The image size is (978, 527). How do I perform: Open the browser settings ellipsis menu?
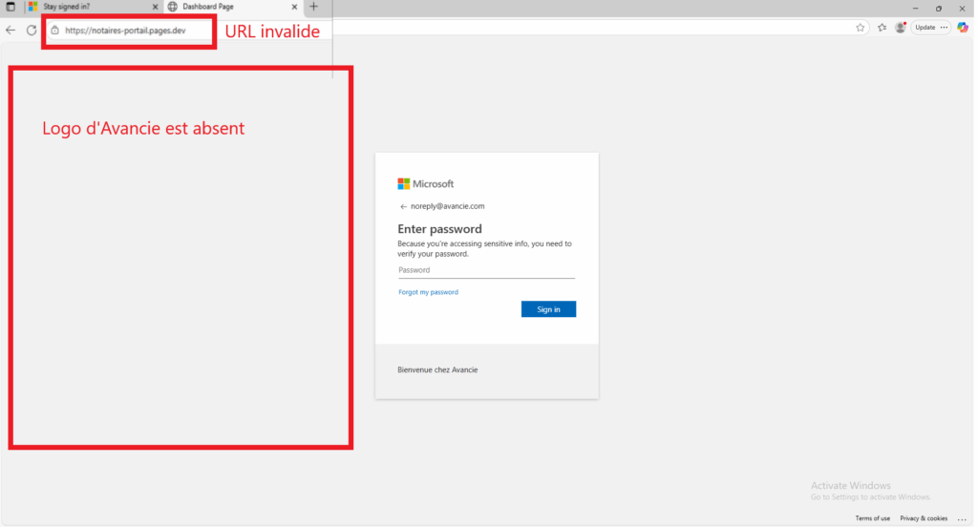[946, 28]
